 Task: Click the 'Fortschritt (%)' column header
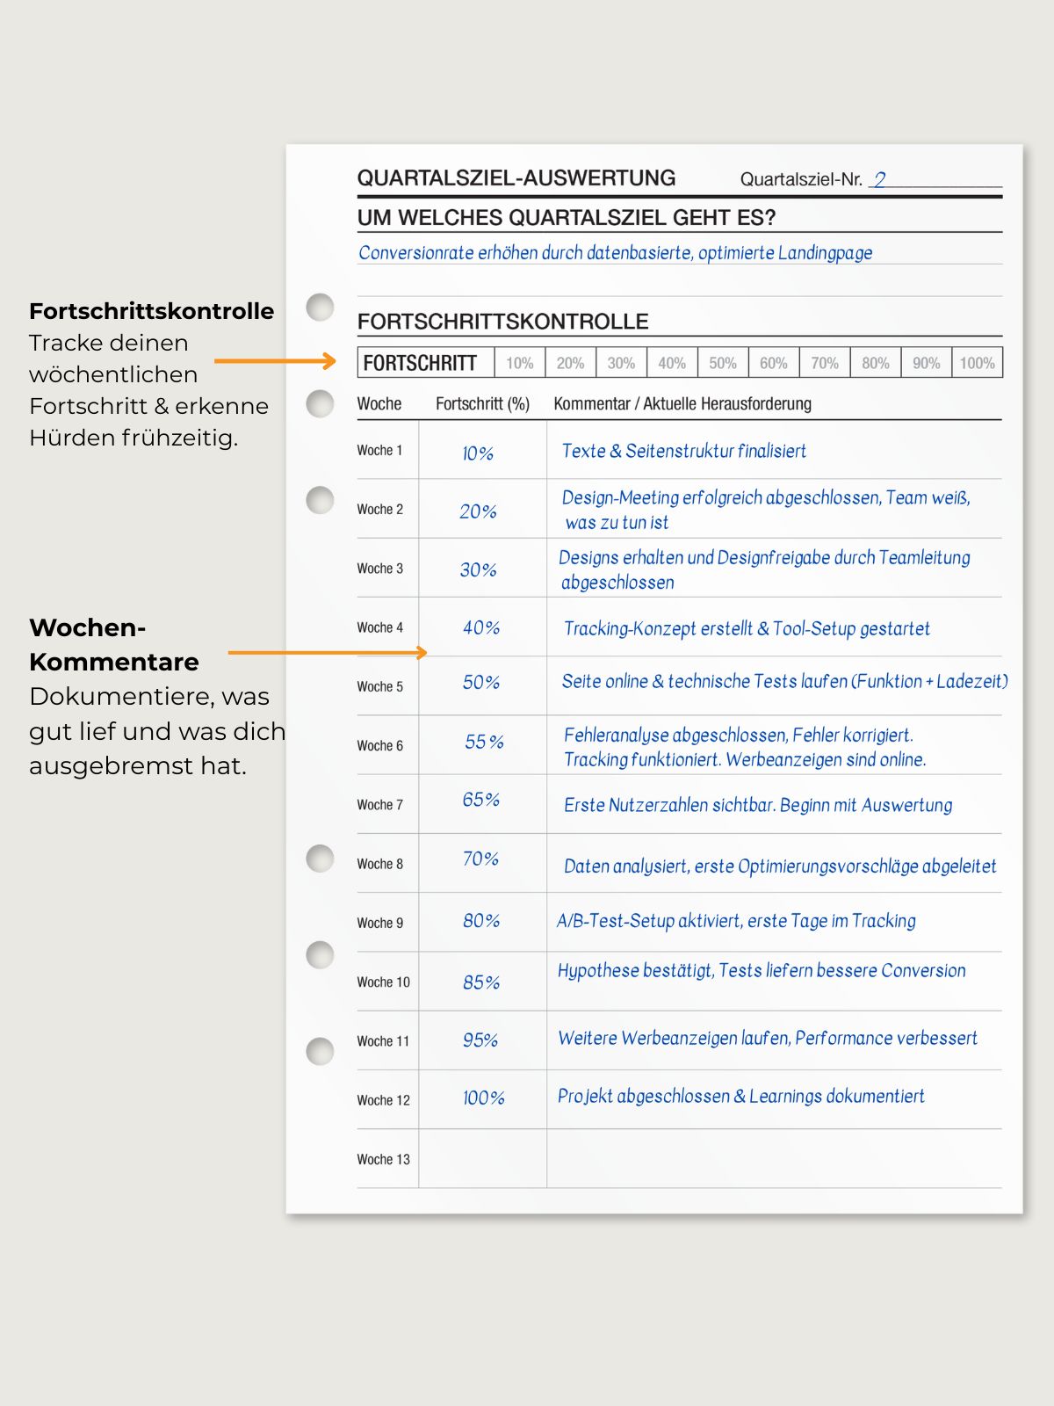tap(482, 404)
